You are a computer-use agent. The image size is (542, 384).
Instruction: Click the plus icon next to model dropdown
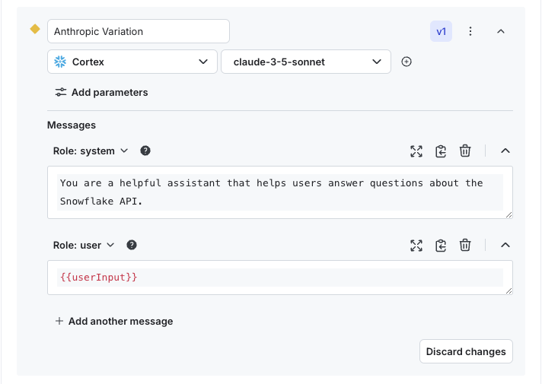(x=406, y=62)
